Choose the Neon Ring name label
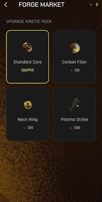The height and width of the screenshot is (202, 102). coord(27,120)
